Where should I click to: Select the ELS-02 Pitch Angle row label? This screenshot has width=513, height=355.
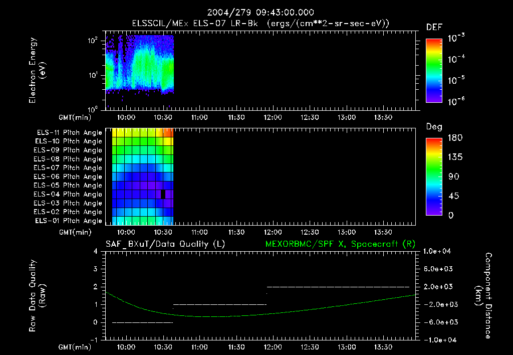tap(68, 212)
